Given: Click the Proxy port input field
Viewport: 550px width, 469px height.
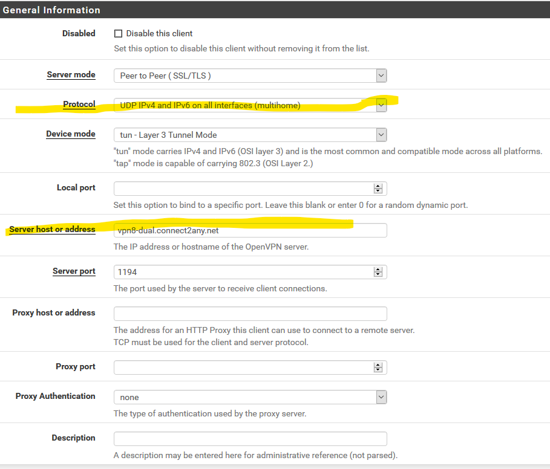Looking at the screenshot, I should (242, 367).
